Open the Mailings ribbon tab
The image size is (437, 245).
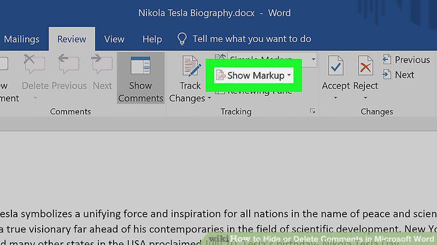coord(22,39)
